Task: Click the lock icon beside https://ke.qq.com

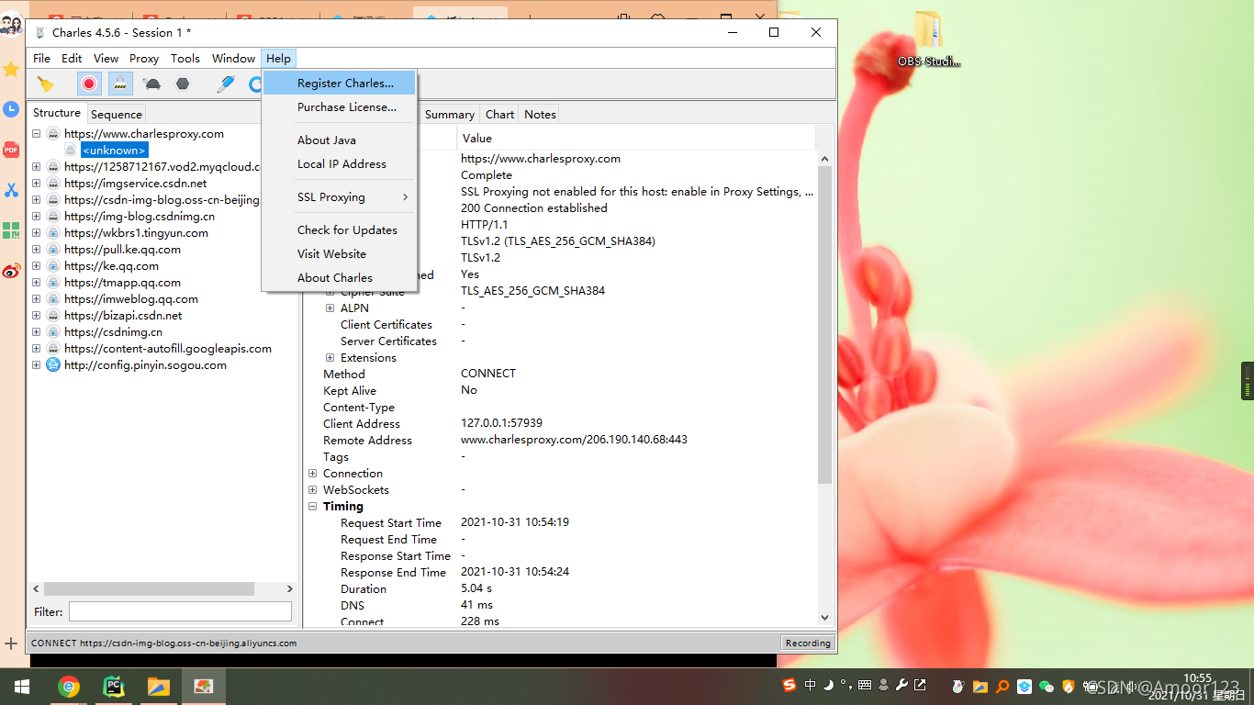Action: click(53, 265)
